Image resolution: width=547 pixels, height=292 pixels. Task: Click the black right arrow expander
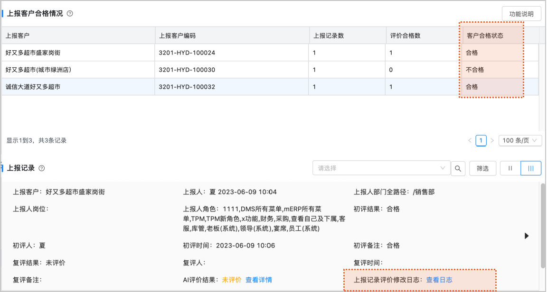(527, 236)
